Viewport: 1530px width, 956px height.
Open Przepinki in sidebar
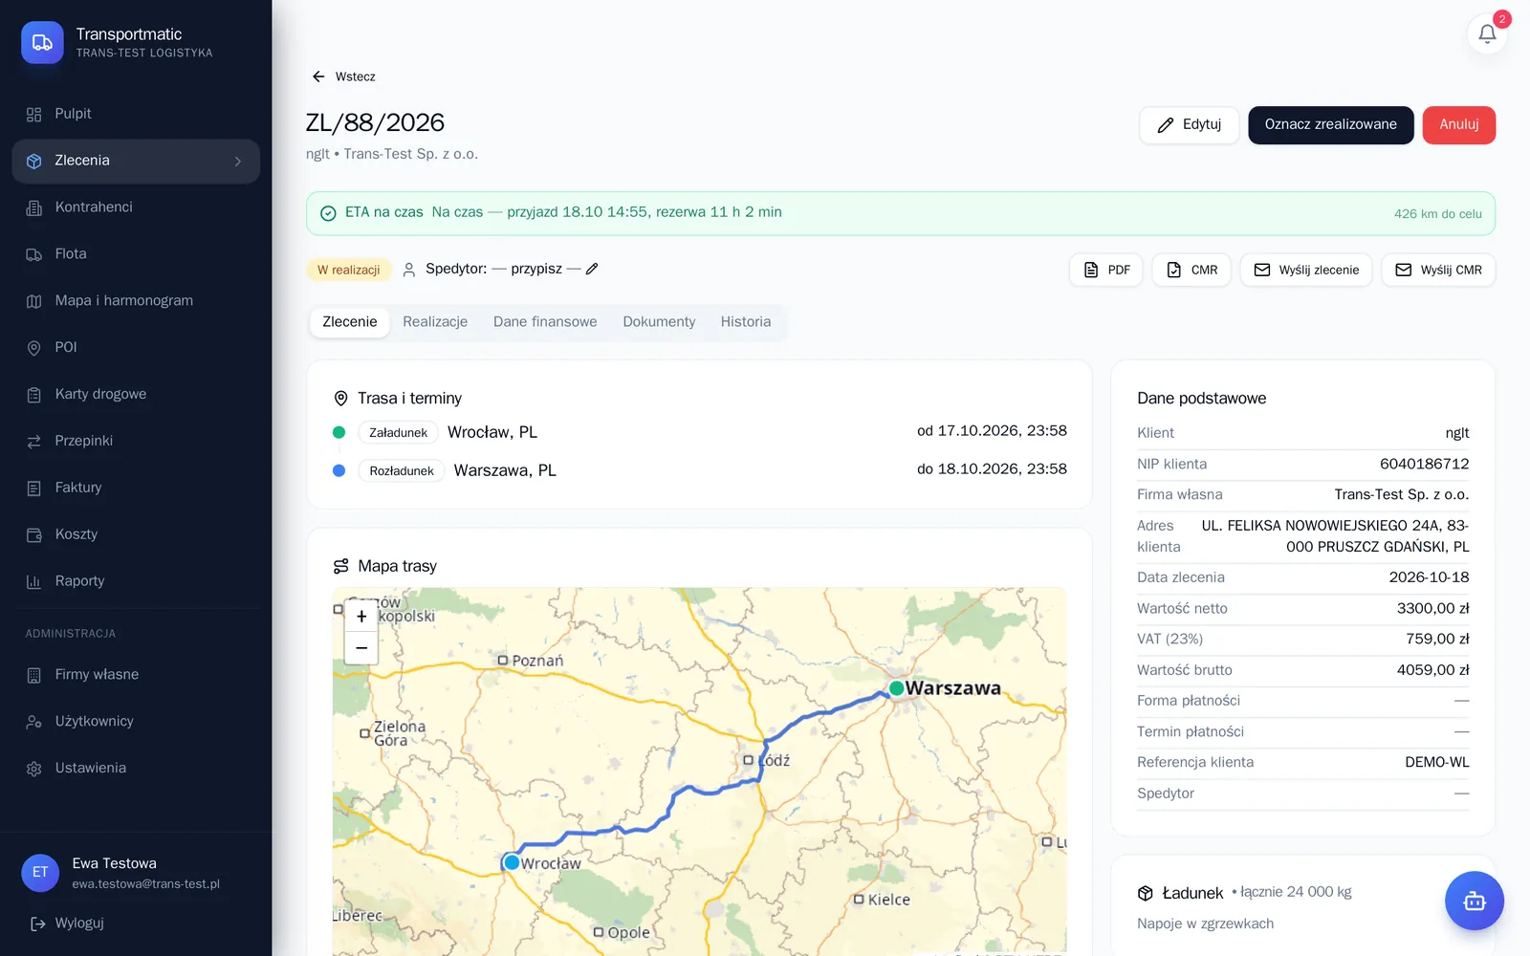click(x=136, y=442)
